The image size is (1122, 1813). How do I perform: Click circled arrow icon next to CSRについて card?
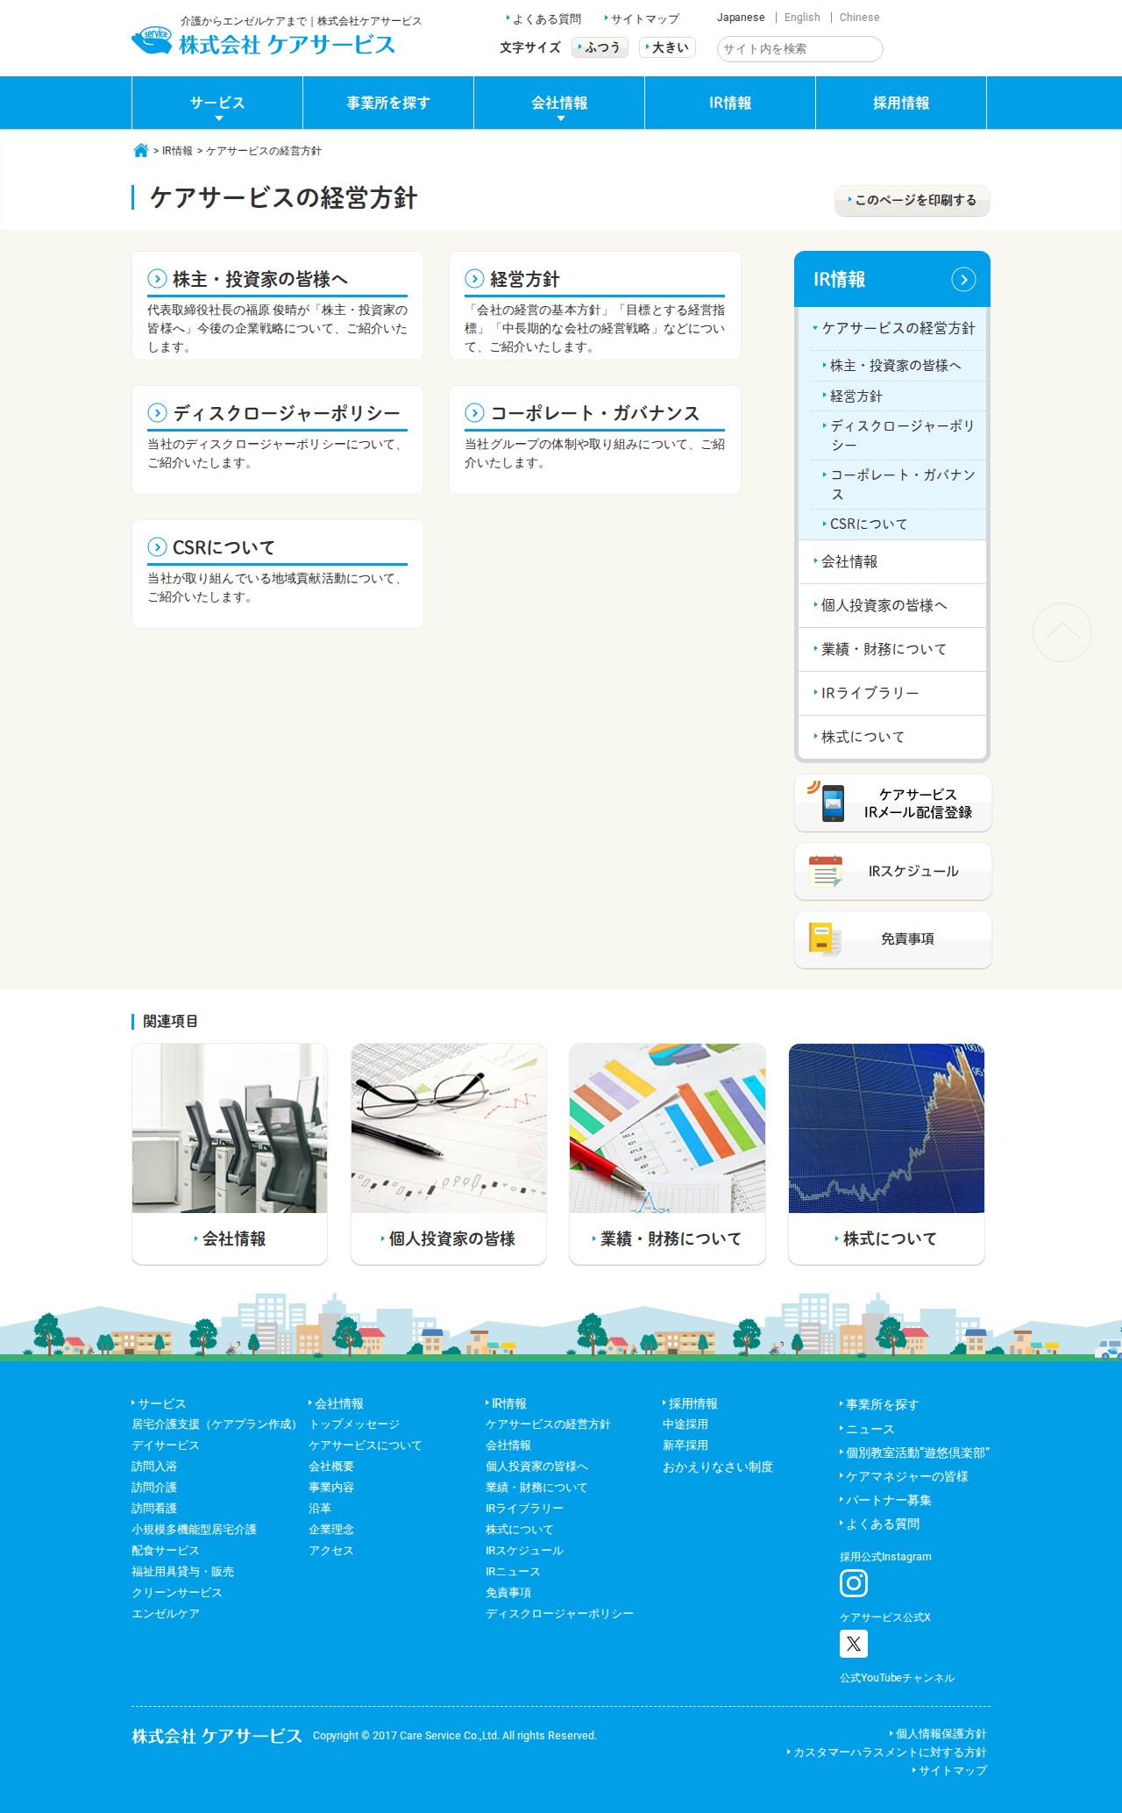tap(157, 547)
